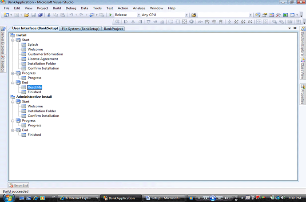Open the 6 Internet Explorer taskbar group
306x202 pixels.
[79, 198]
